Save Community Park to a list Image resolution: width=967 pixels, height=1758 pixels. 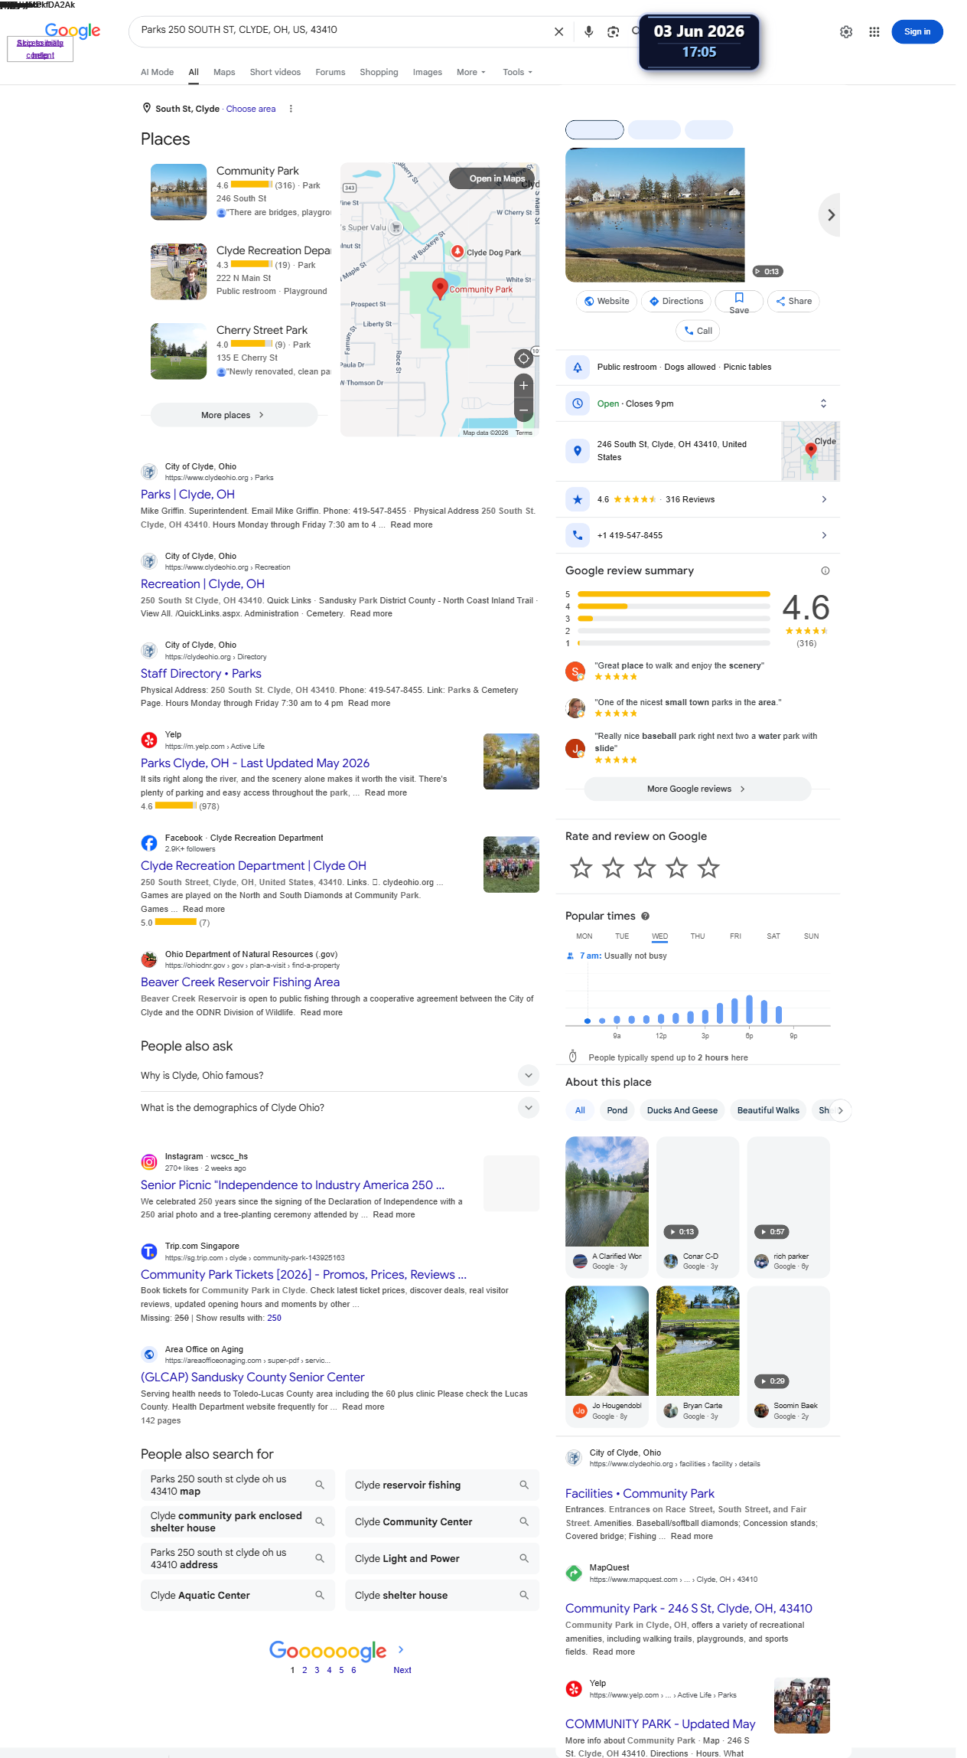[x=739, y=302]
